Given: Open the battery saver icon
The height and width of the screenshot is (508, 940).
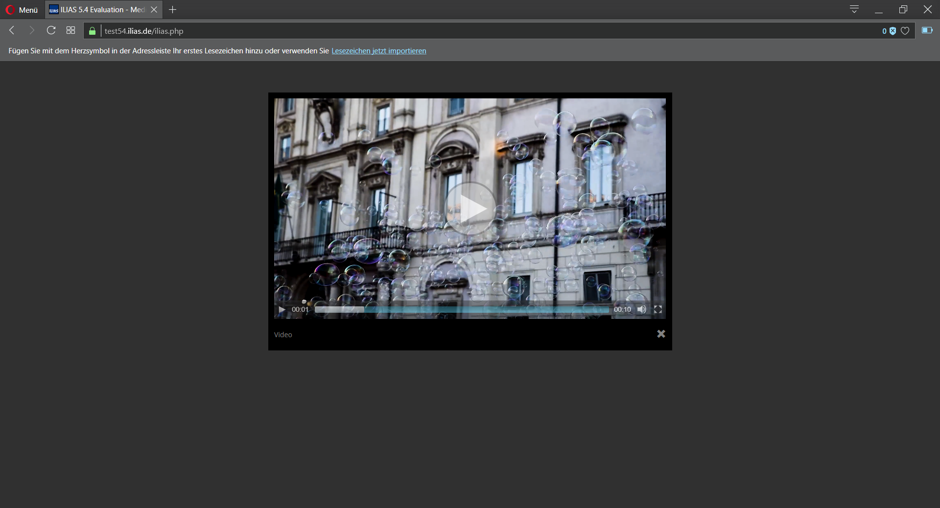Looking at the screenshot, I should point(927,30).
